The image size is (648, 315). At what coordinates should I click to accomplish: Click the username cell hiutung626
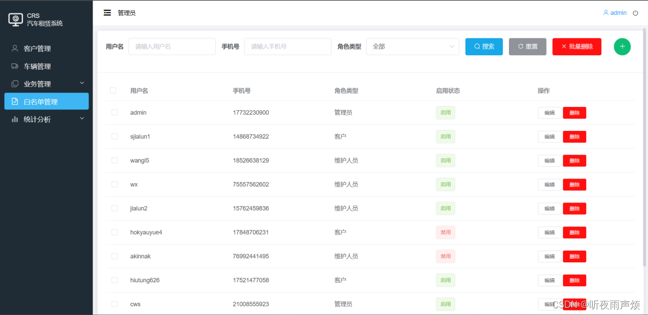pos(145,280)
